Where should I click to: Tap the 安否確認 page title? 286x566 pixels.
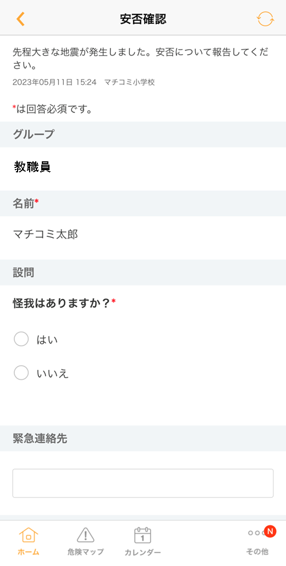pos(143,19)
